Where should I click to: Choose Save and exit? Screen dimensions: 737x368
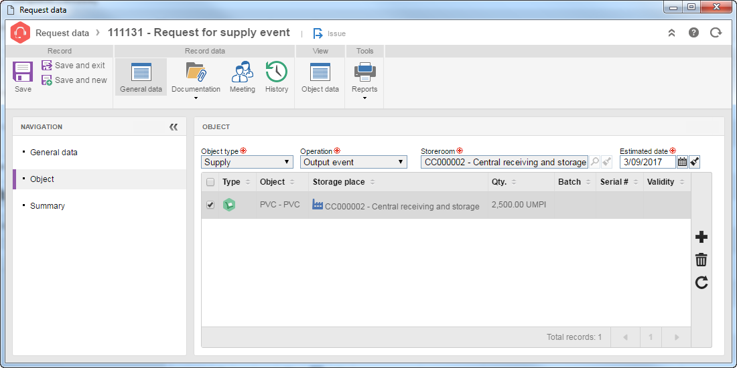tap(73, 66)
